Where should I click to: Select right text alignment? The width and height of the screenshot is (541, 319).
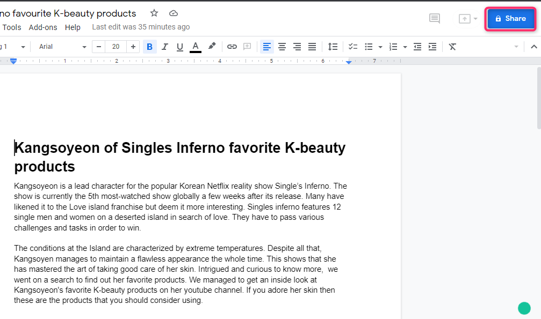coord(297,47)
